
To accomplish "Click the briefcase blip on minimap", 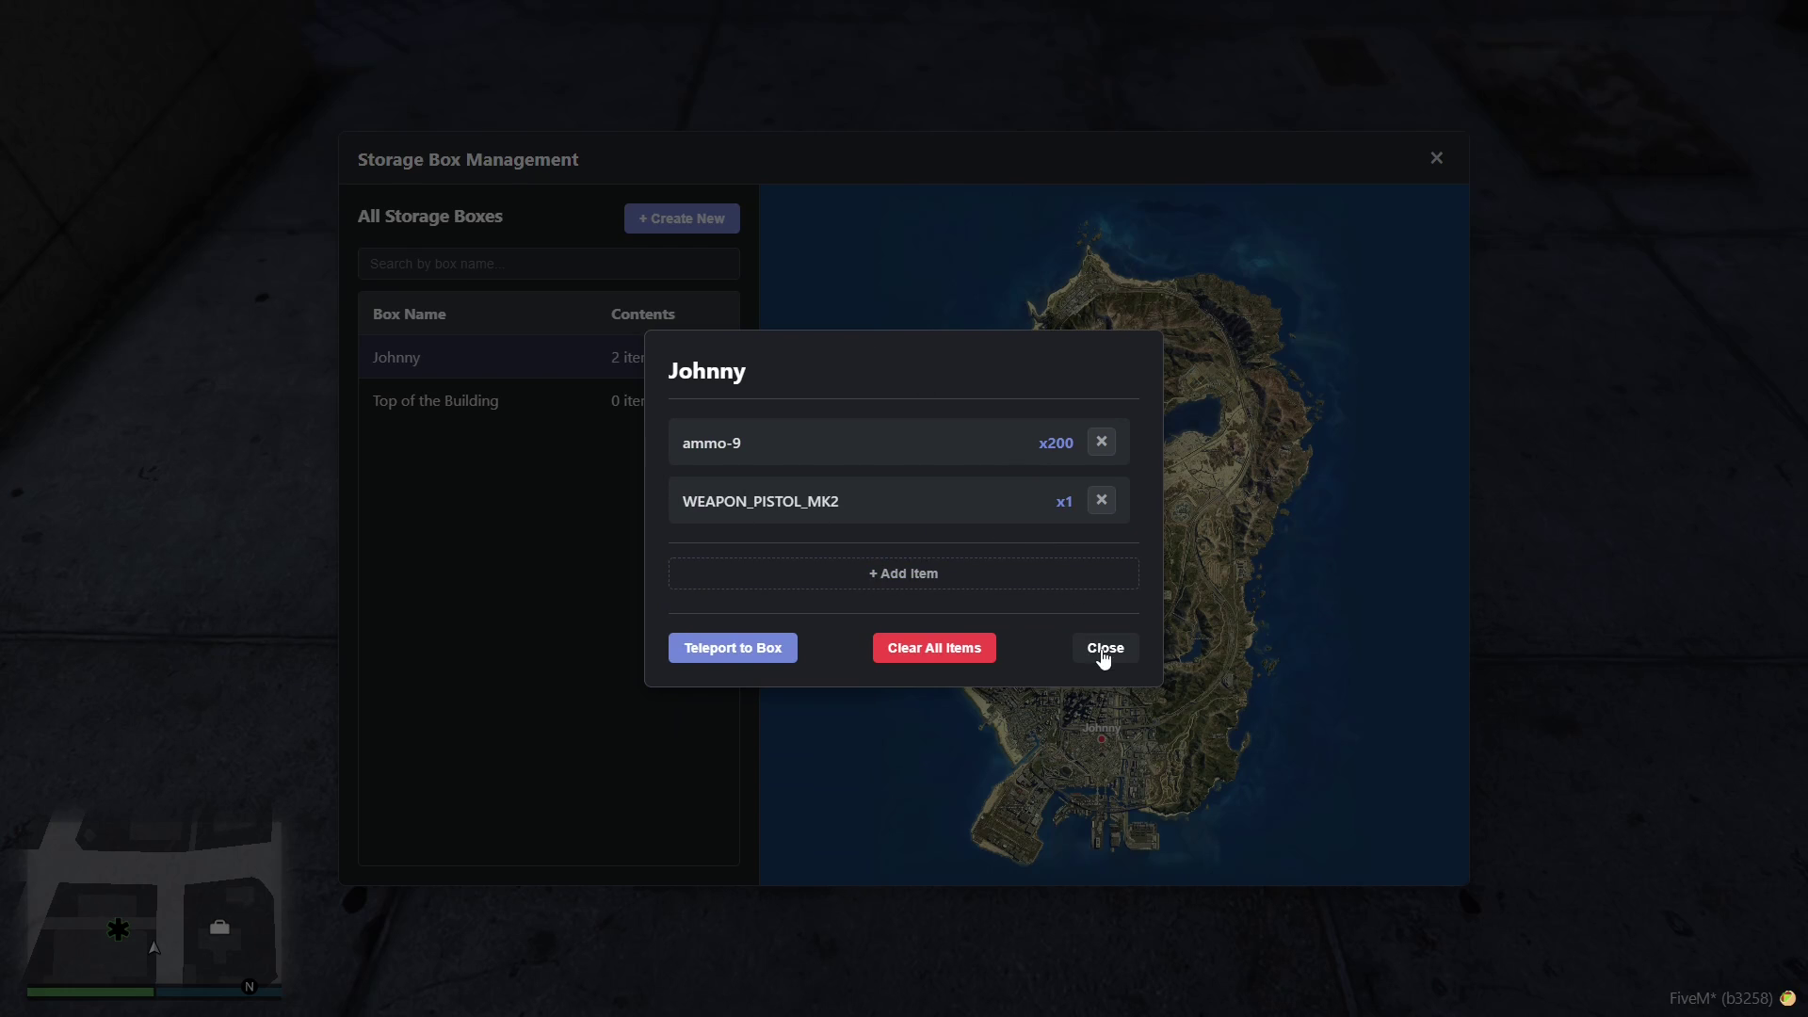I will tap(219, 928).
